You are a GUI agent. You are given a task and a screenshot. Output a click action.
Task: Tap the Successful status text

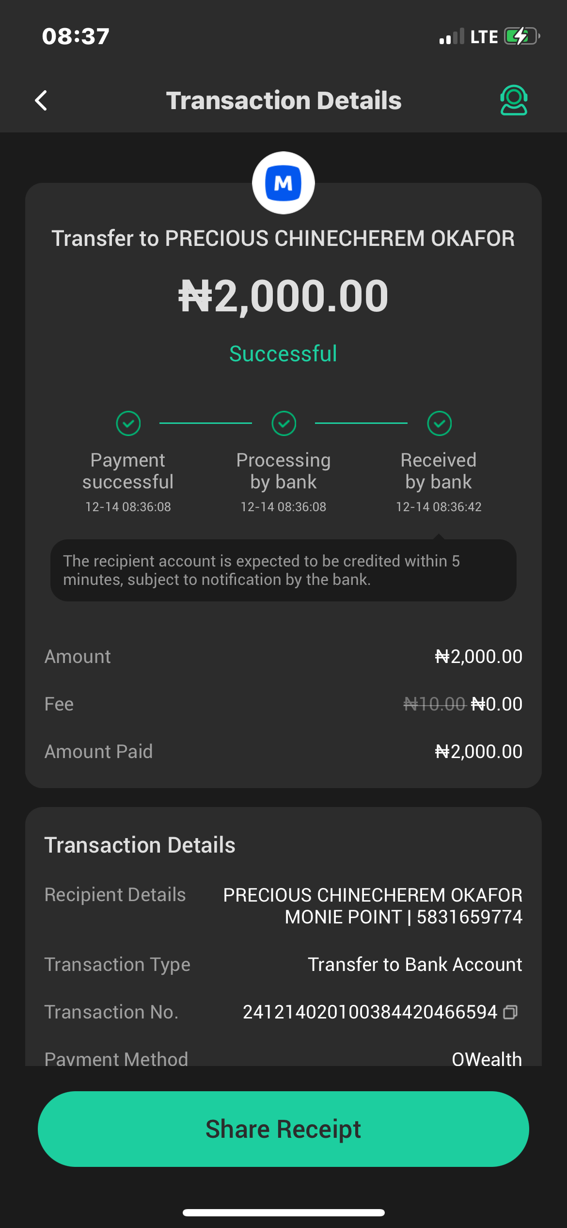283,354
